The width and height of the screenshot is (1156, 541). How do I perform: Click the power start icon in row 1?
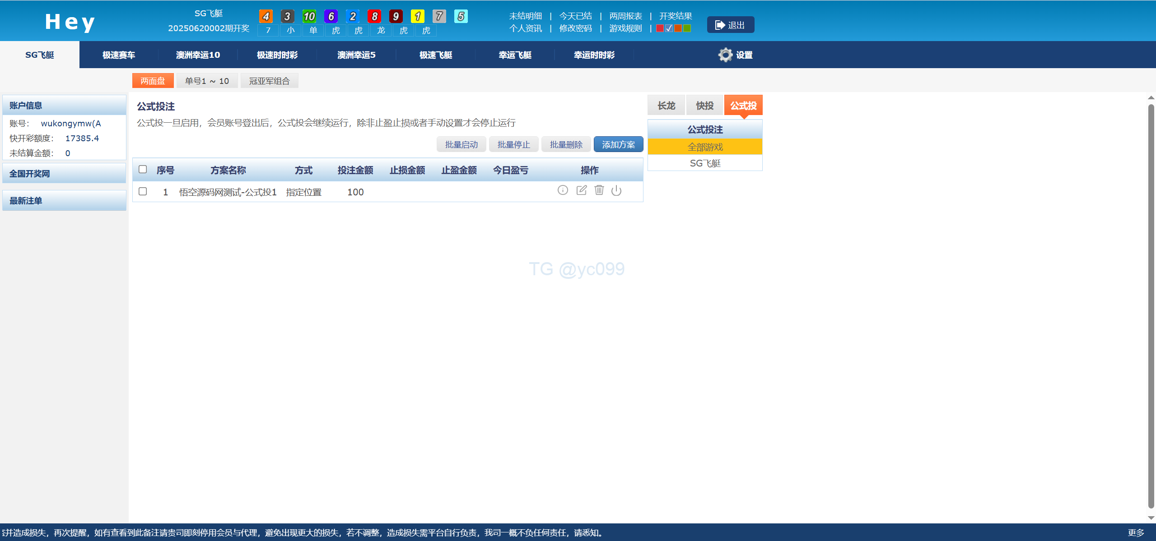616,191
